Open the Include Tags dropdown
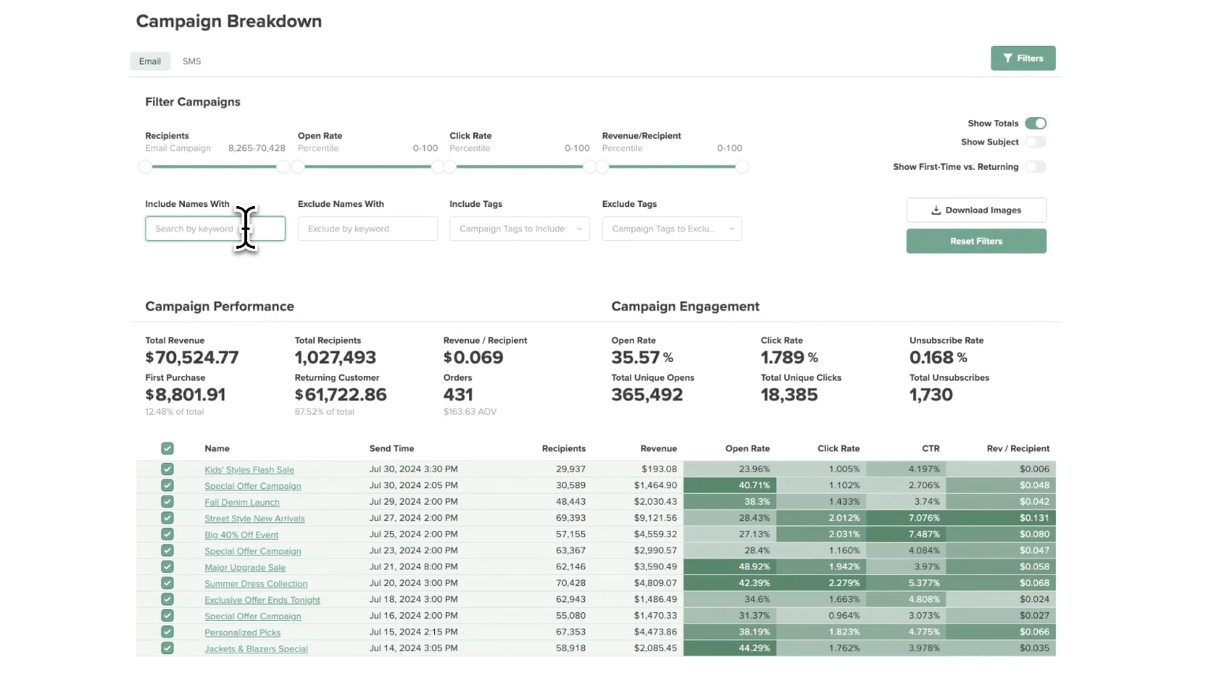 click(519, 228)
